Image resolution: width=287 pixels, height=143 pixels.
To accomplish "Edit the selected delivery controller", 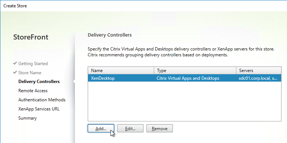I will (130, 128).
